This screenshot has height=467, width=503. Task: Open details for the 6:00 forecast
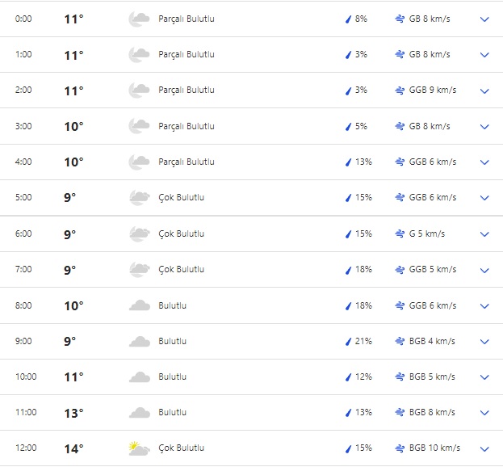[x=484, y=234]
